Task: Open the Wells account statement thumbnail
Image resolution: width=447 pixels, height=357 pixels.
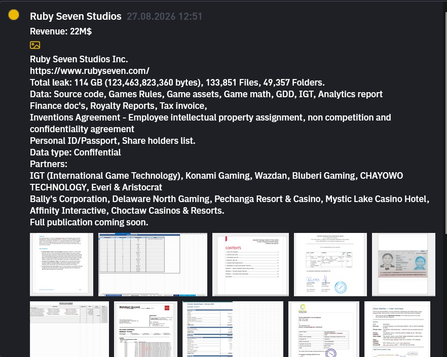Action: [145, 329]
